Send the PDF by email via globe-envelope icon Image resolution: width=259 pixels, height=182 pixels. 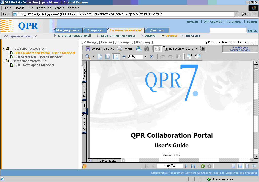(x=138, y=49)
